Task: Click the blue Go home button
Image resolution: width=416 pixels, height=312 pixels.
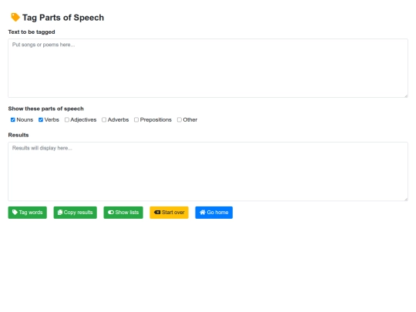Action: [x=214, y=213]
